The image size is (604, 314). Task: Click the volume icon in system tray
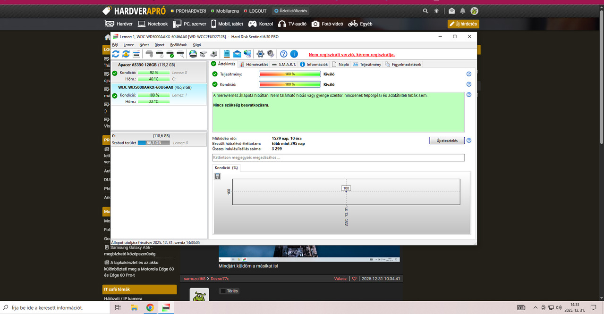point(559,308)
